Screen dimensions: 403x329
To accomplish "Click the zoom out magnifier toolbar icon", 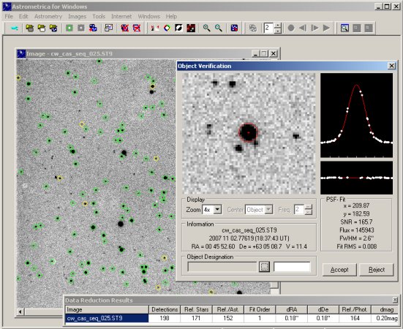I will pos(219,28).
